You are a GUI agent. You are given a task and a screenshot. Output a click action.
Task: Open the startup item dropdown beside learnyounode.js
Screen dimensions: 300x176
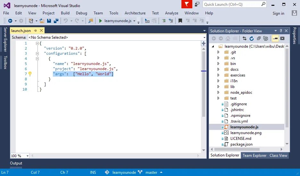[134, 21]
